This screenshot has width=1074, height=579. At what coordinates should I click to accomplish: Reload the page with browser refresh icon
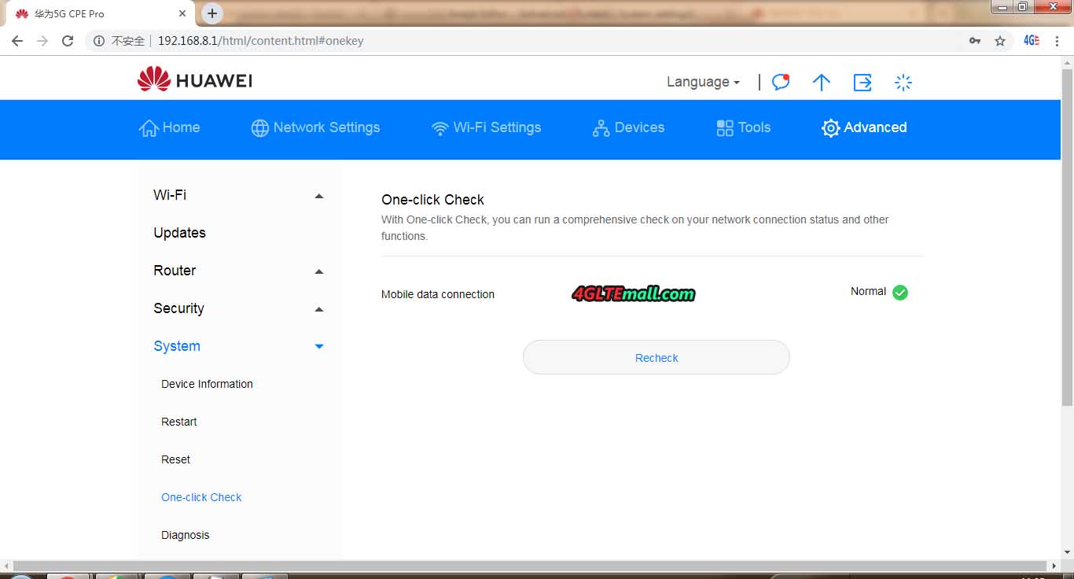[68, 41]
